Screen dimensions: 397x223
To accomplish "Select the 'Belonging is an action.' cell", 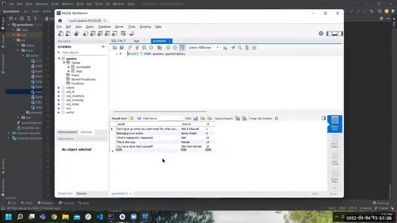I will [148, 133].
